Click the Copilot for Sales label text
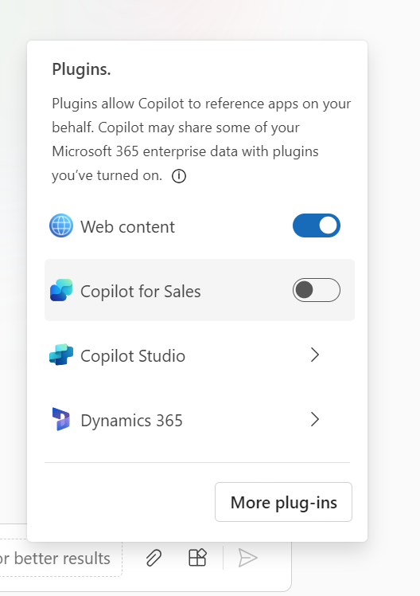420x596 pixels. click(x=140, y=292)
